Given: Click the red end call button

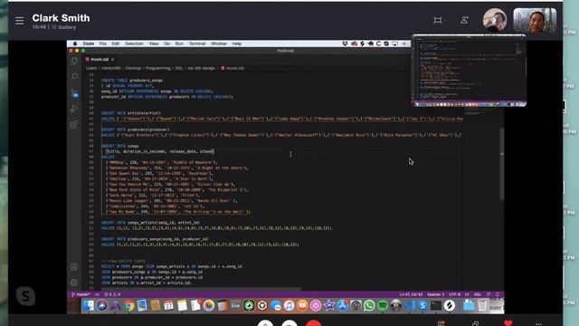Looking at the screenshot, I should (314, 322).
